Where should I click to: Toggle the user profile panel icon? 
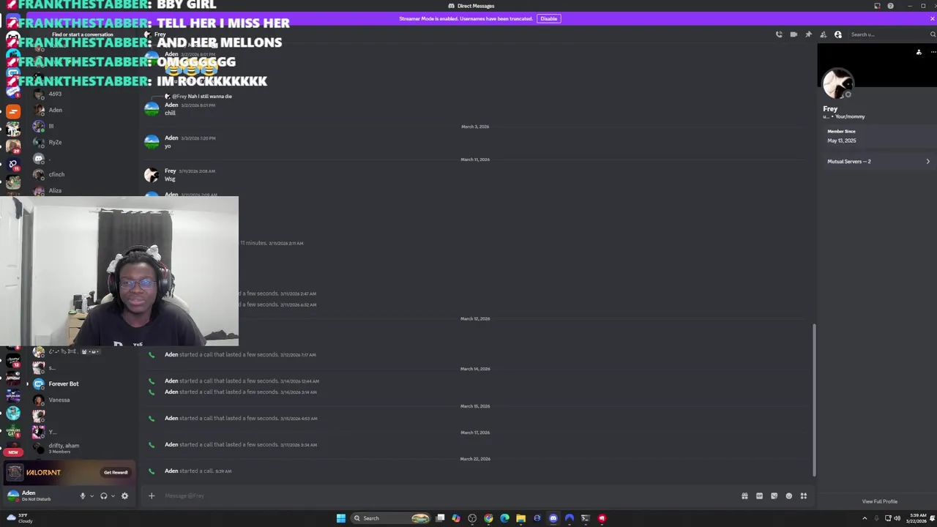(838, 34)
